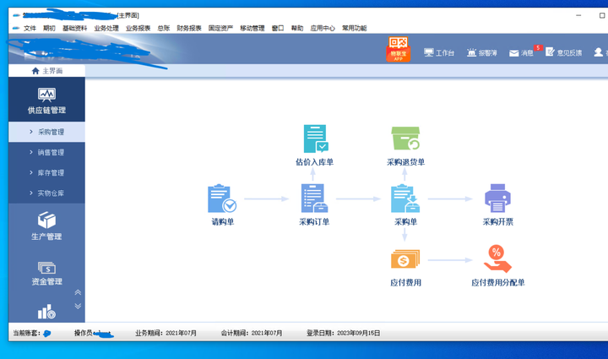Open the 应付费用分配单 percent icon

click(x=497, y=258)
